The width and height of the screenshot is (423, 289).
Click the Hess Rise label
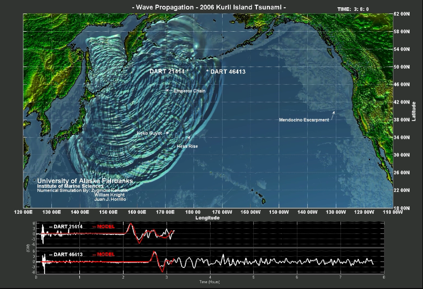[x=187, y=146]
